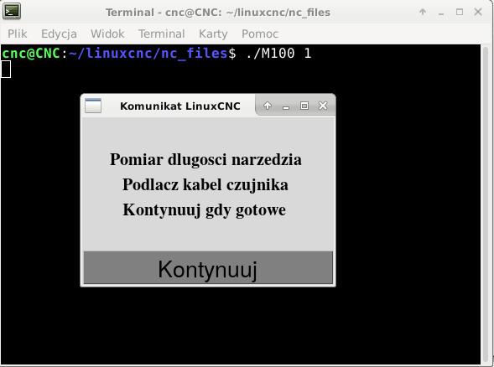Open the Pomoc menu
Image resolution: width=494 pixels, height=367 pixels.
coord(260,34)
